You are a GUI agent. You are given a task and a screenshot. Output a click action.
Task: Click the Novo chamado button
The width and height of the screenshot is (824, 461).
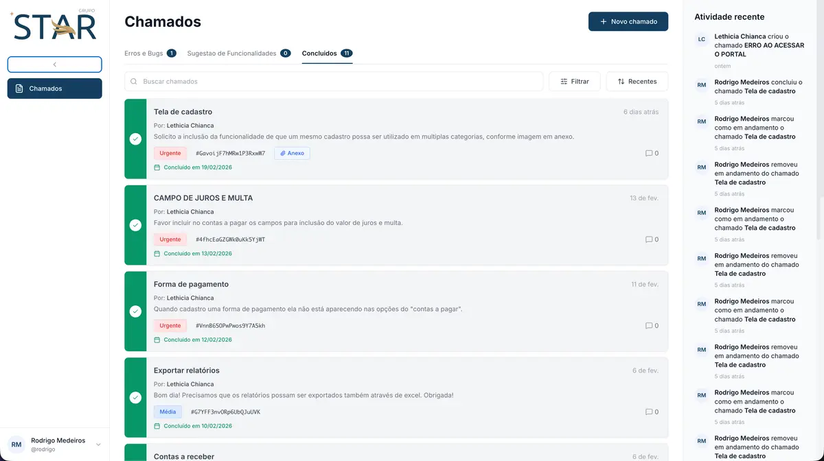tap(628, 22)
